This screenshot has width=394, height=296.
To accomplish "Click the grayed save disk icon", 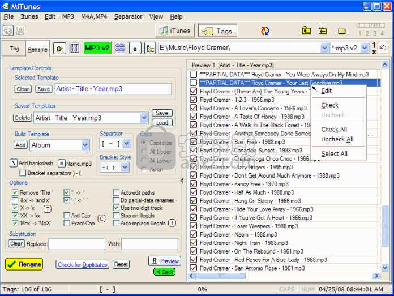I will (20, 31).
